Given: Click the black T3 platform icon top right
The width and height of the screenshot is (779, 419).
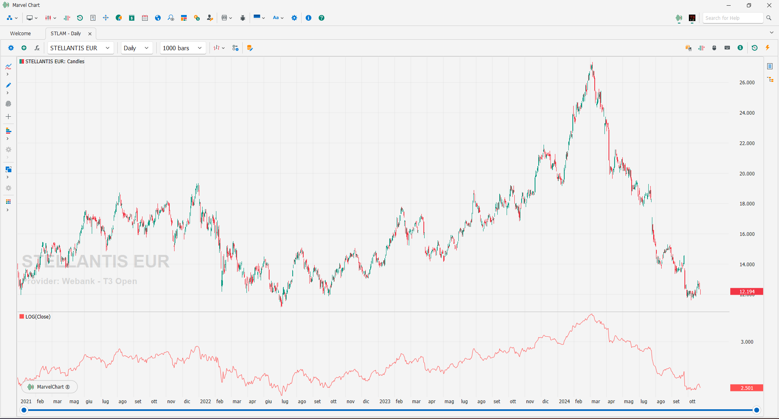Looking at the screenshot, I should pyautogui.click(x=692, y=18).
